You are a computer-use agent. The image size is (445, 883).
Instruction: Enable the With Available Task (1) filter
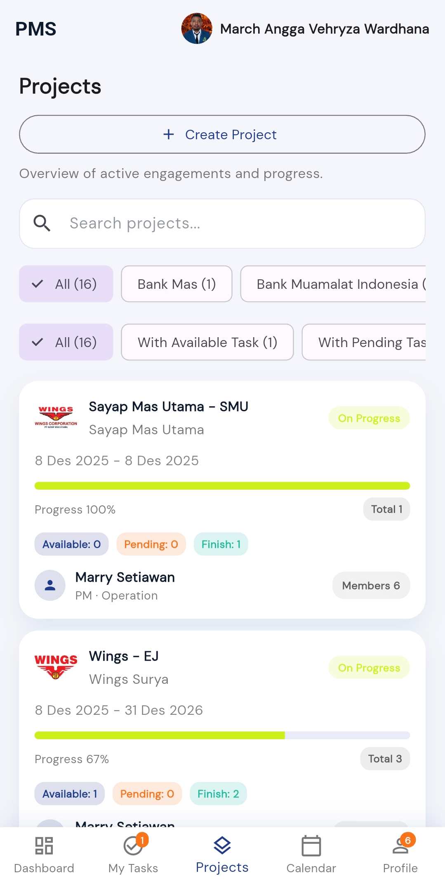point(207,342)
